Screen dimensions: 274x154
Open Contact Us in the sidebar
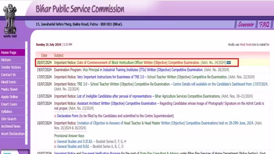(13, 75)
